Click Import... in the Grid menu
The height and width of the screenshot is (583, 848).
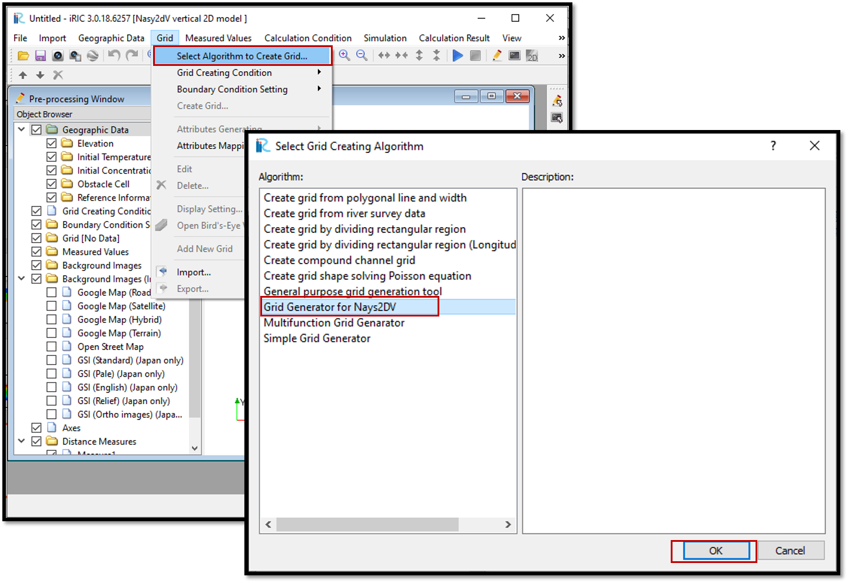click(194, 272)
